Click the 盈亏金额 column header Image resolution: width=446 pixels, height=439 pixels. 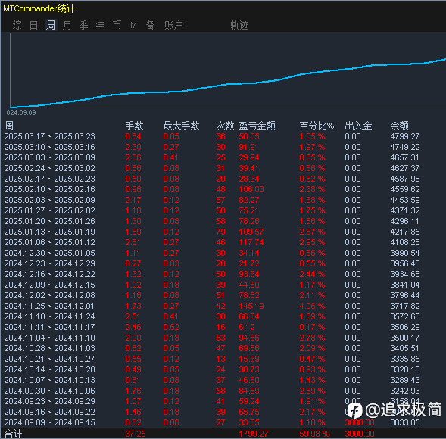point(257,126)
